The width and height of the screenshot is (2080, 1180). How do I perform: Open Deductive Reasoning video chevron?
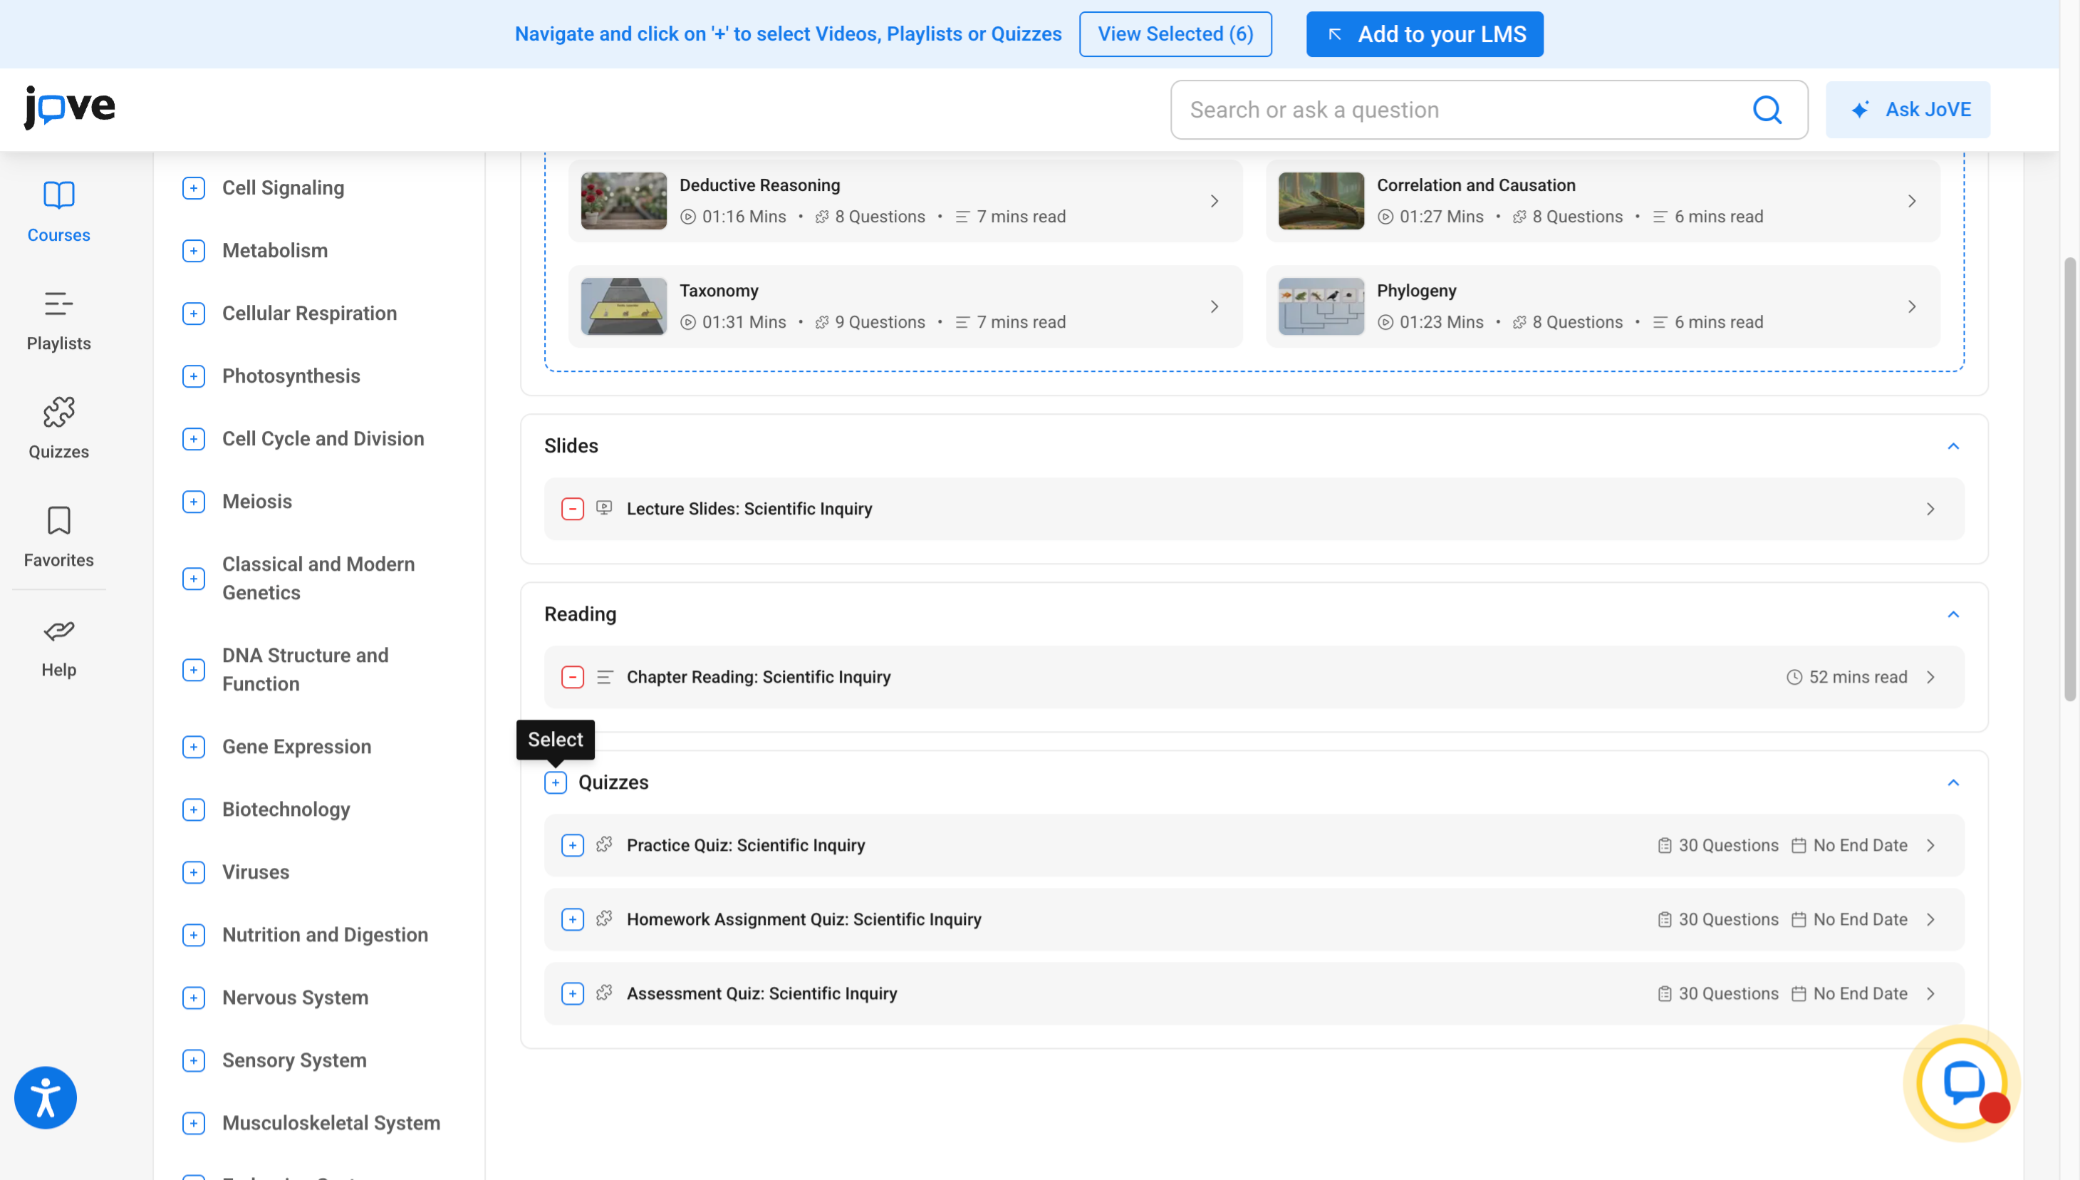[1214, 201]
